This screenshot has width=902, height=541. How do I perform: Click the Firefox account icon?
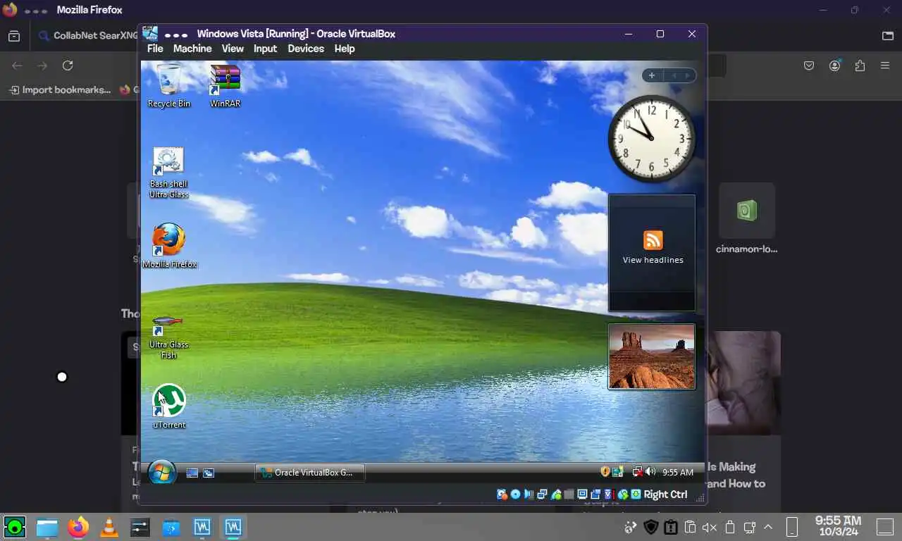[835, 66]
